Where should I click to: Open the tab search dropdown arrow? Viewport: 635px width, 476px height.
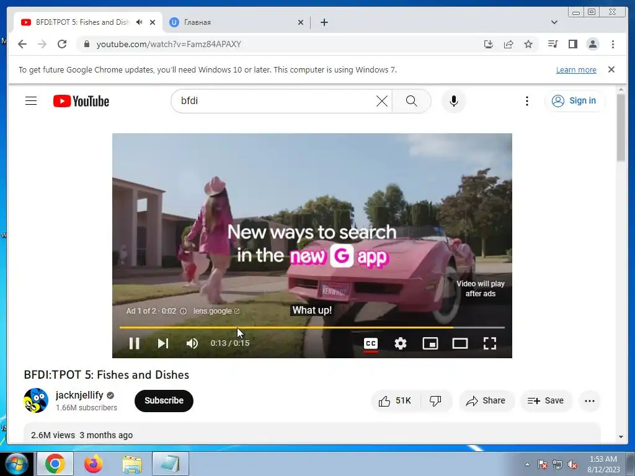554,22
